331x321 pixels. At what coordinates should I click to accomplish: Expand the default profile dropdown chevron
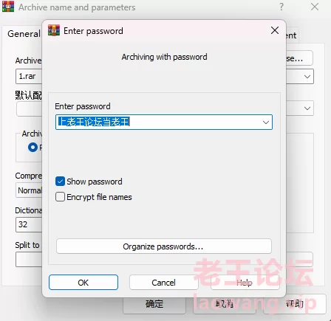[307, 108]
